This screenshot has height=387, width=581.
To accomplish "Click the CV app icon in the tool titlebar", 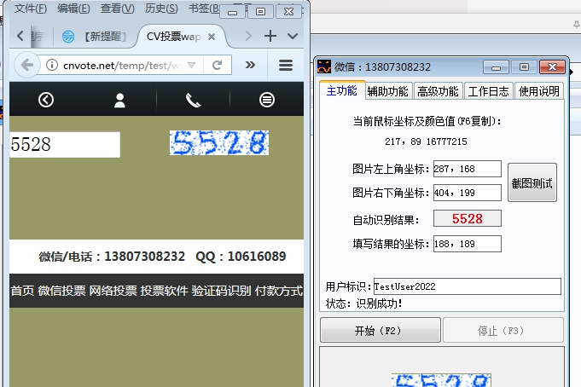I will click(x=324, y=66).
